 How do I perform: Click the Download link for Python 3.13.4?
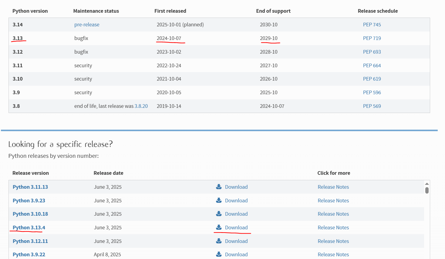236,227
